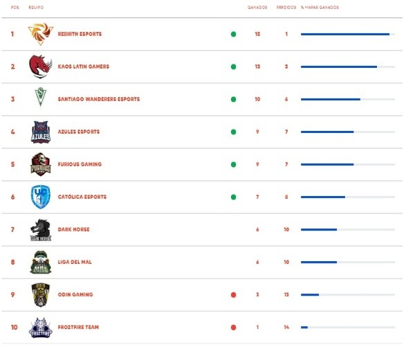Viewport: 415px width, 347px height.
Task: Click the % Mapas Ganados column header
Action: 320,8
